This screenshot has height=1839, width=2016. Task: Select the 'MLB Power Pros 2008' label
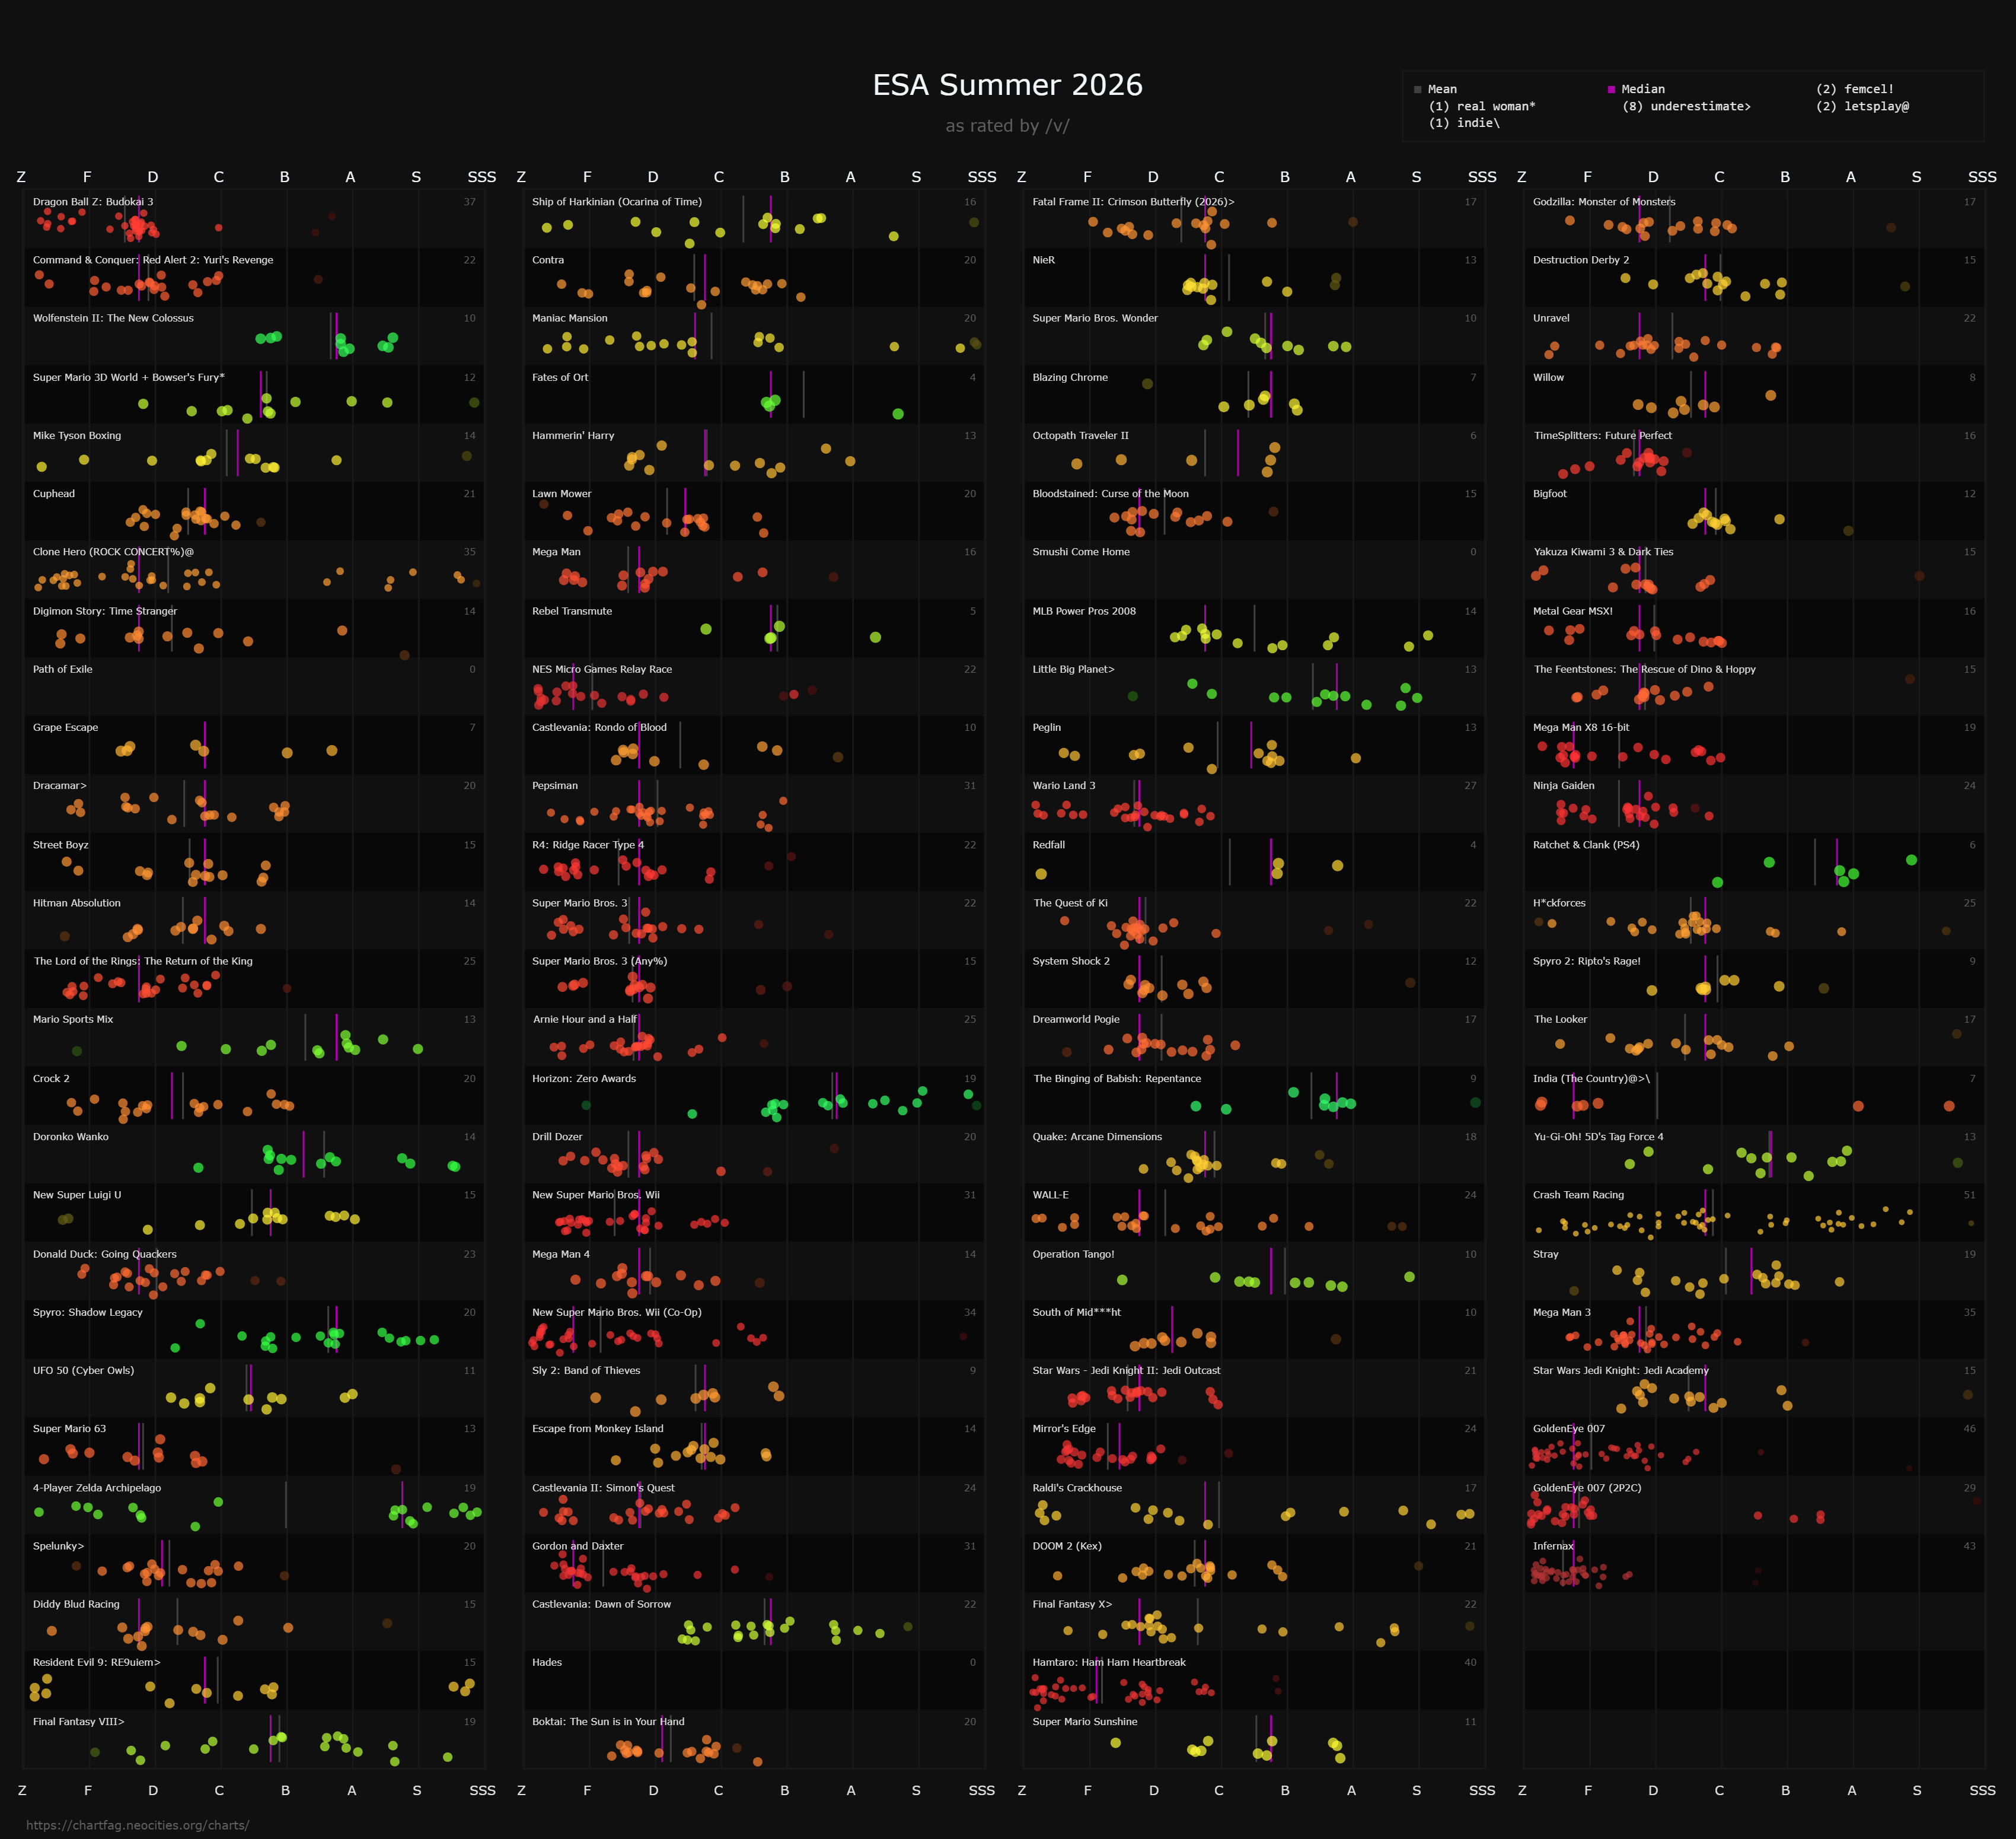[1084, 612]
